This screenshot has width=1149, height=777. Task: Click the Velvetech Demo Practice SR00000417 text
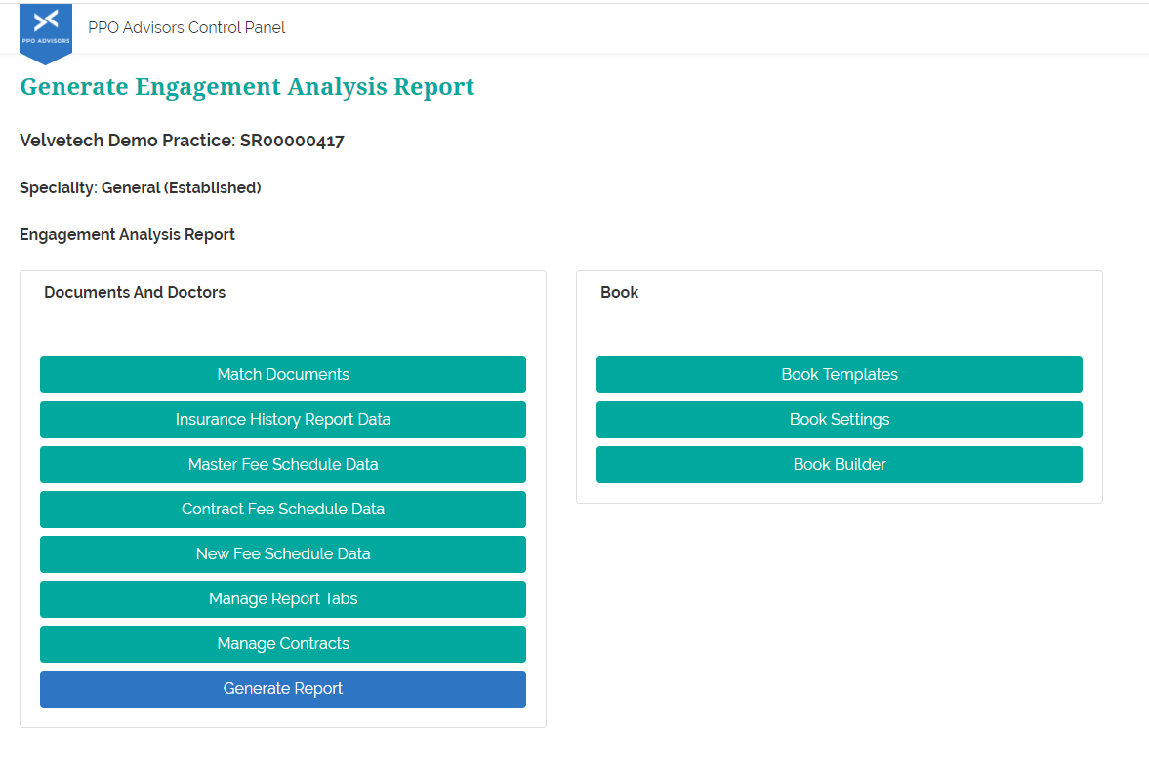click(x=182, y=141)
